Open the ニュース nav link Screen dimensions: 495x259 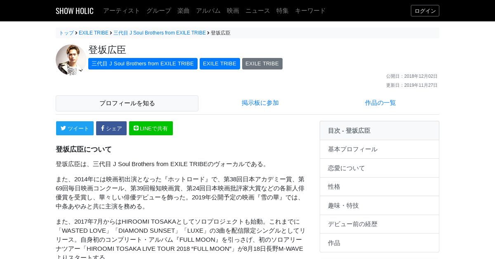pyautogui.click(x=258, y=11)
